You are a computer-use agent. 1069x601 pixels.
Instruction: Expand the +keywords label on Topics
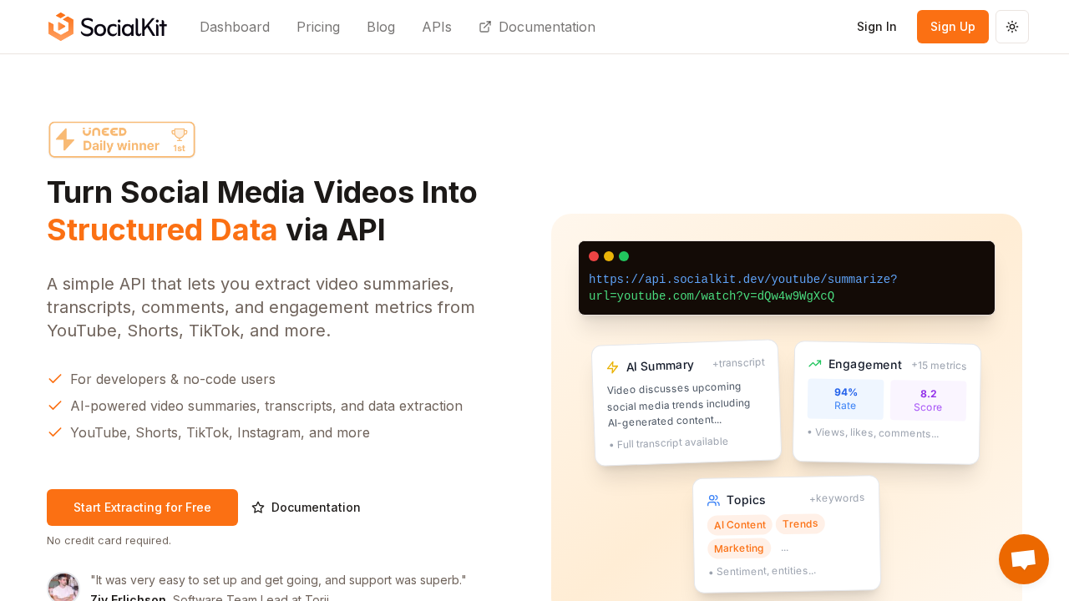(837, 497)
